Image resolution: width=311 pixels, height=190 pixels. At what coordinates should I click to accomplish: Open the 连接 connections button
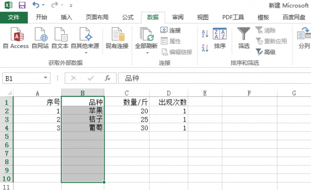171,31
